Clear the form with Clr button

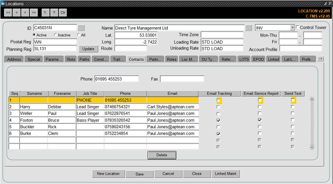(x=63, y=13)
